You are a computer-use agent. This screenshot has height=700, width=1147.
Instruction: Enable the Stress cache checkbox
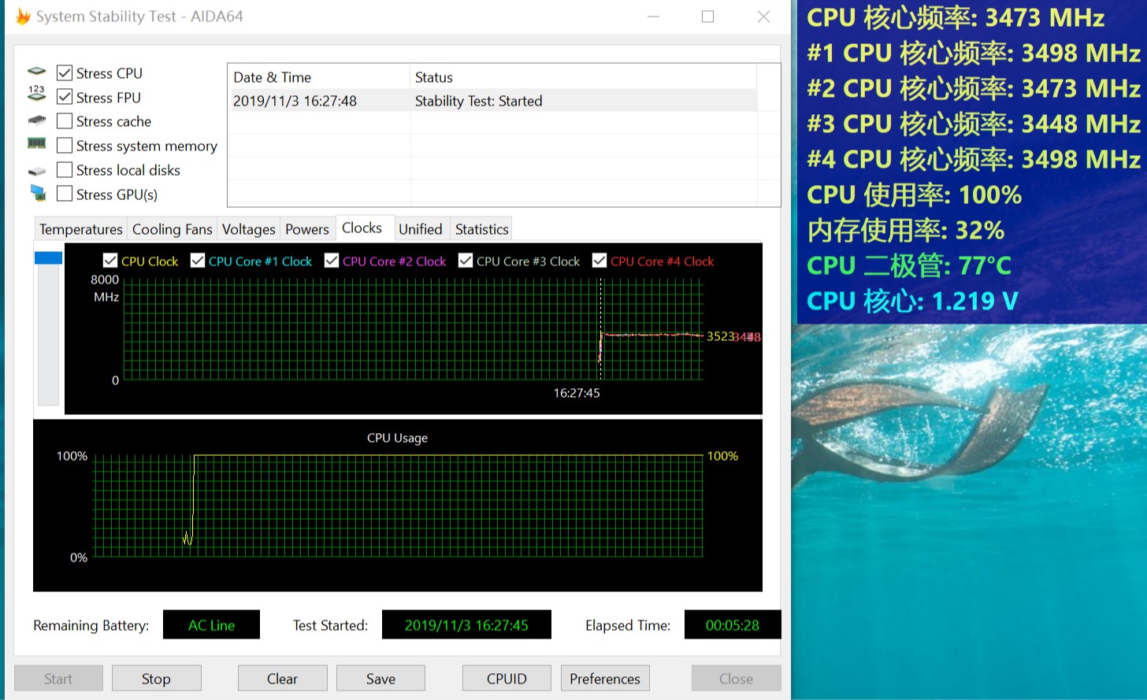tap(65, 121)
